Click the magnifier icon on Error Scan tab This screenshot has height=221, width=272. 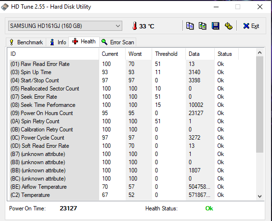coord(104,42)
